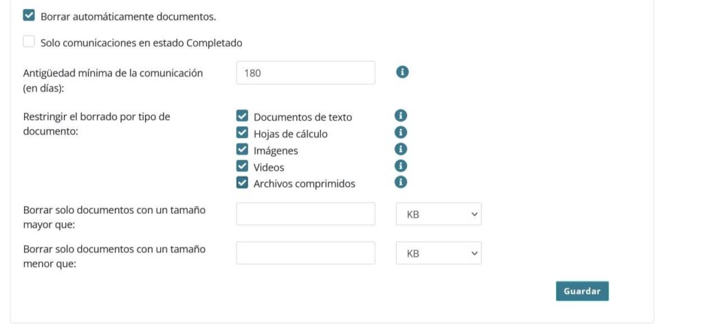Click info icon beside Videos

(x=401, y=166)
